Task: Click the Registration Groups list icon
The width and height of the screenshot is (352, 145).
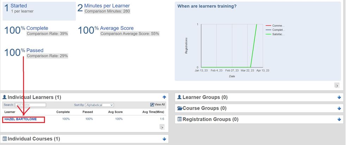Action: pos(179,119)
